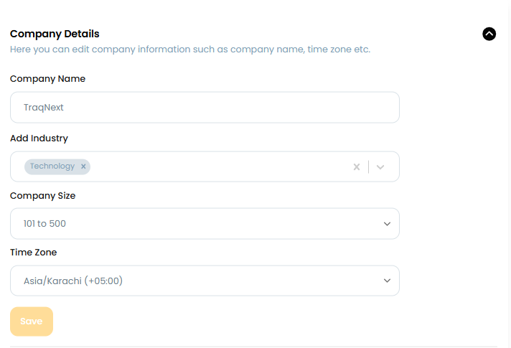Click the 'Add Industry' field label

[39, 138]
